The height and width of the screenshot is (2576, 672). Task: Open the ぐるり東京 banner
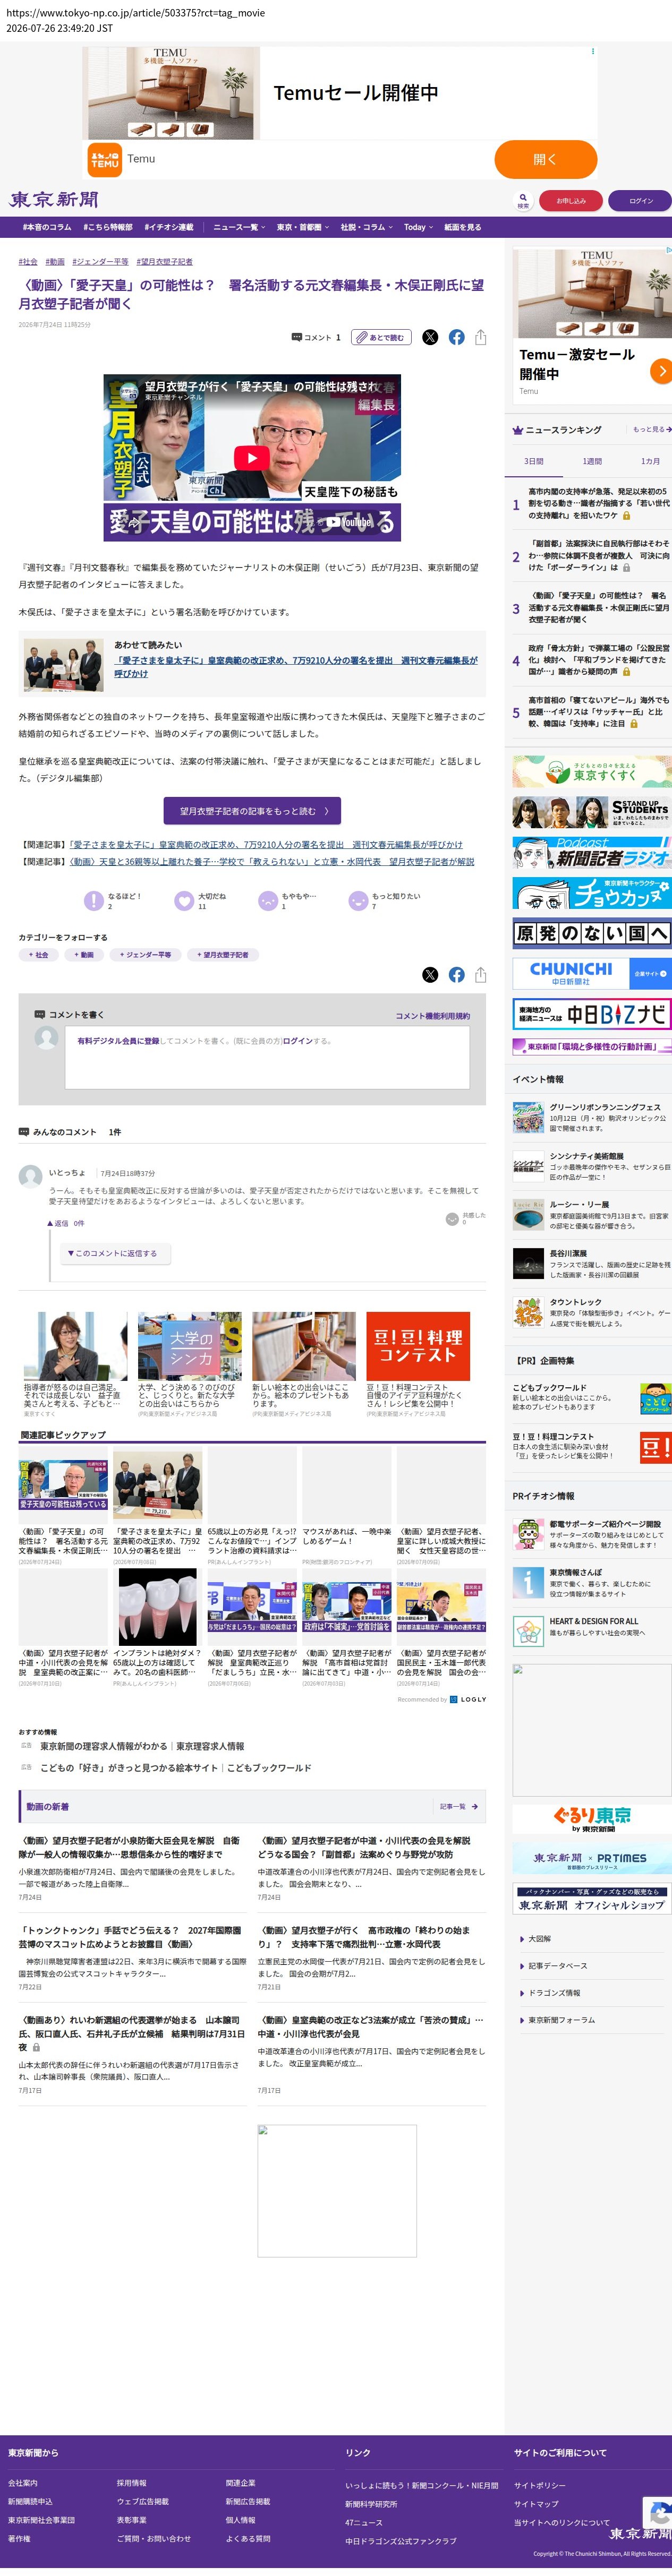point(592,1818)
